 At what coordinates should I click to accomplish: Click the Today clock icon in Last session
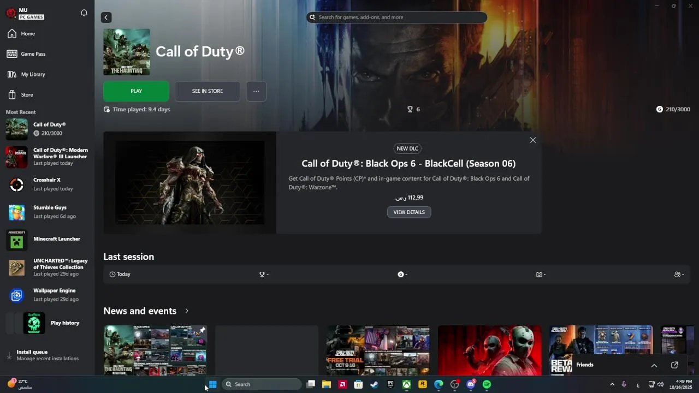coord(112,274)
